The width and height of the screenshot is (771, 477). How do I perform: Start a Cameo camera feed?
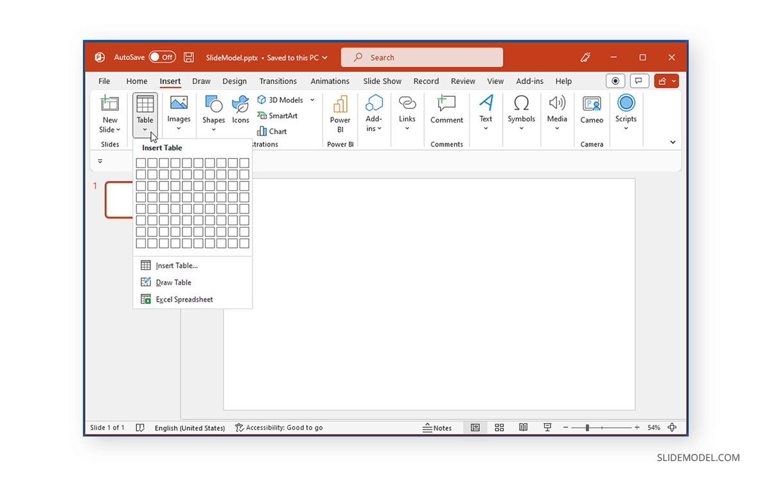click(591, 114)
